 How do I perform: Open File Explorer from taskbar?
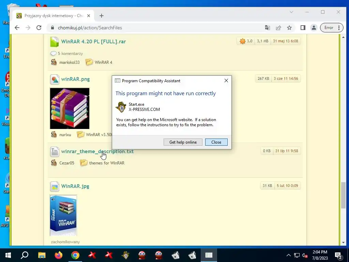click(42, 255)
